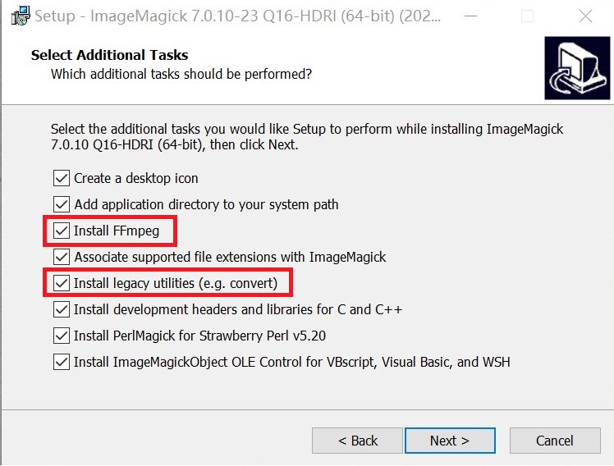Toggle Install PerlMagick for Strawberry Perl

coord(62,336)
